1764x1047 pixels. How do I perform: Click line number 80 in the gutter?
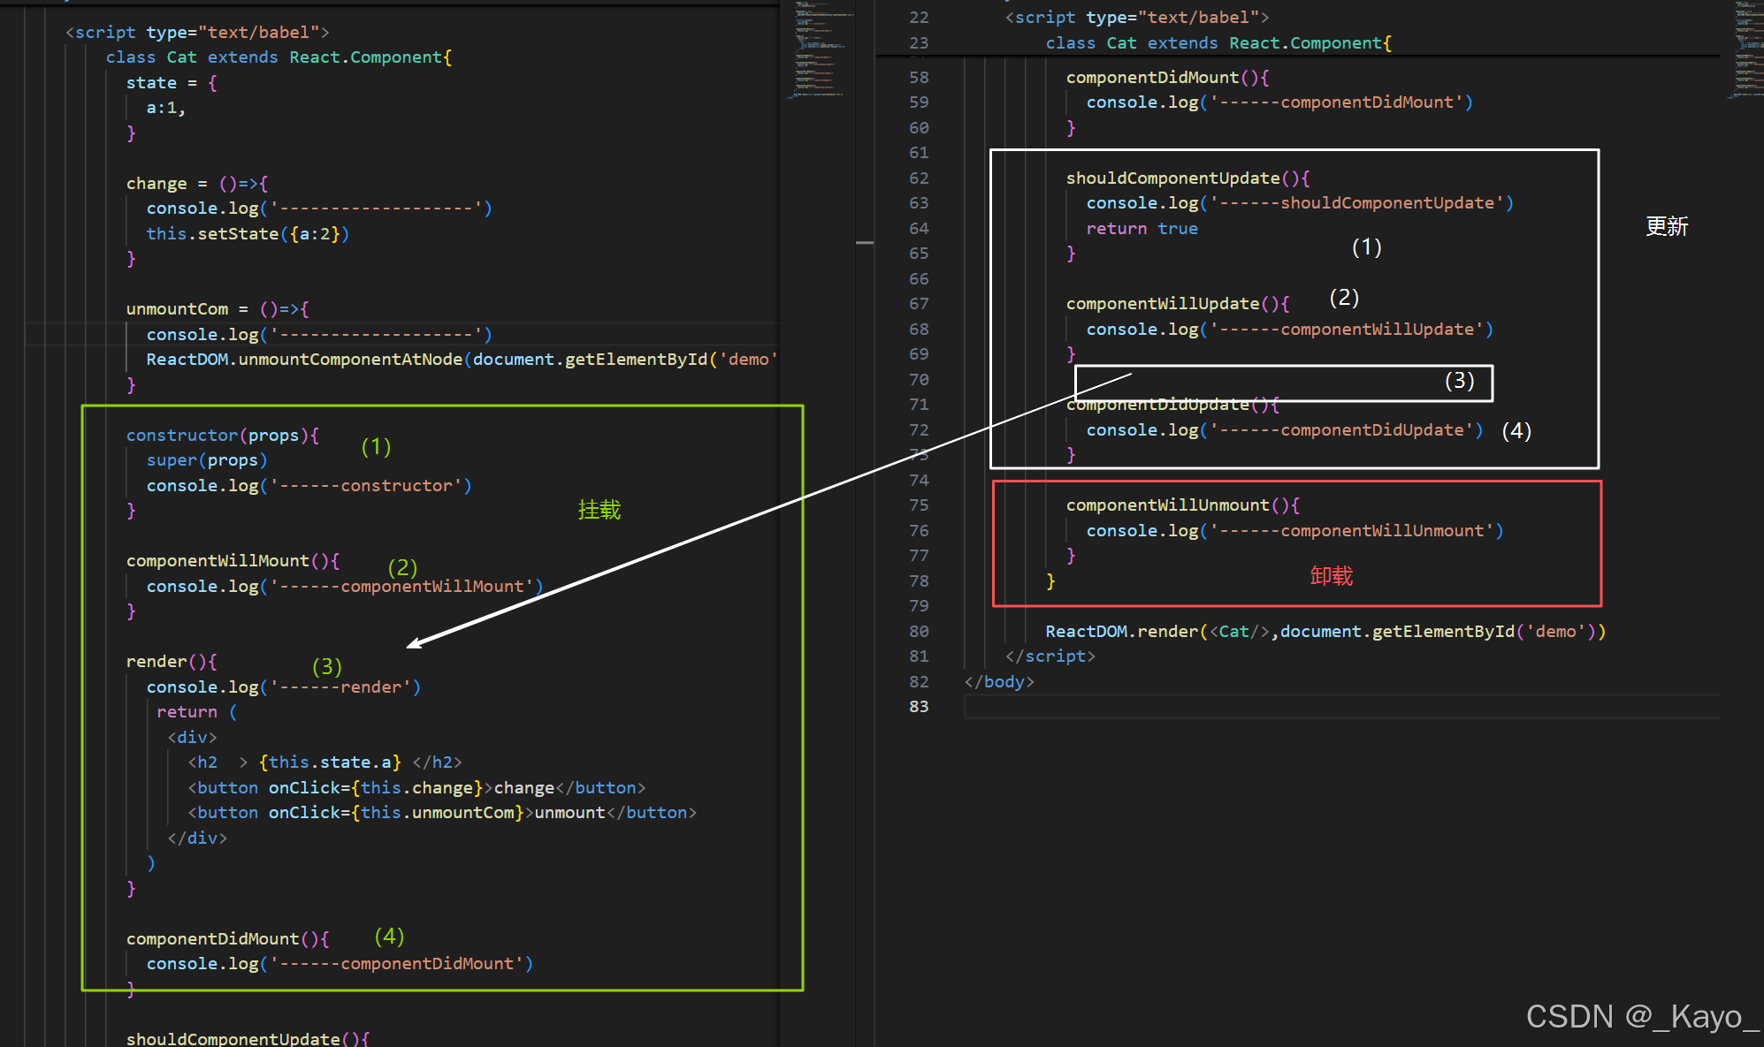tap(919, 632)
